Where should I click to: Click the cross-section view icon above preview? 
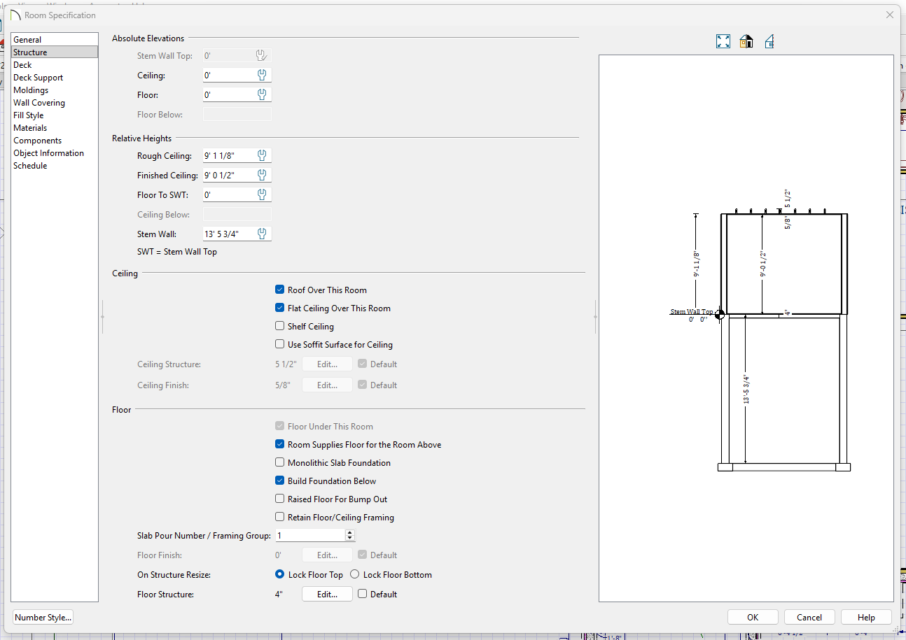click(769, 42)
